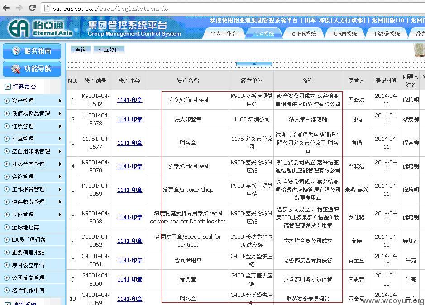
Task: Select the keeper name 罗仕稳
Action: [x=356, y=217]
